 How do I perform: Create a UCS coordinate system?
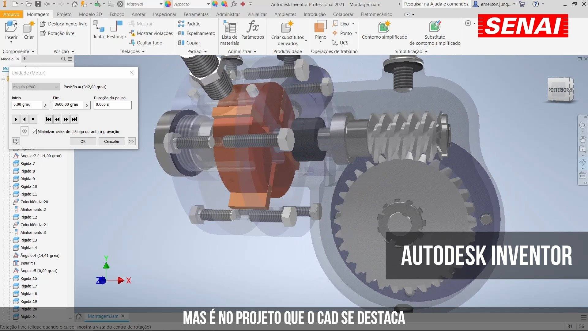tap(340, 43)
